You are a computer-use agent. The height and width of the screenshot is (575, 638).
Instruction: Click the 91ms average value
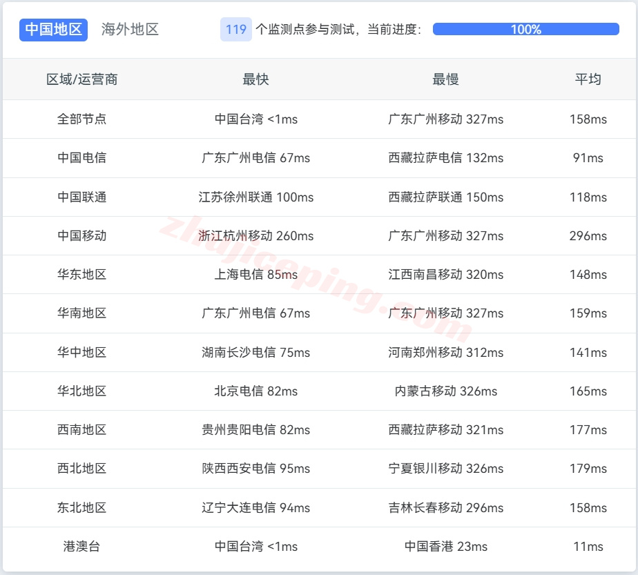[588, 158]
